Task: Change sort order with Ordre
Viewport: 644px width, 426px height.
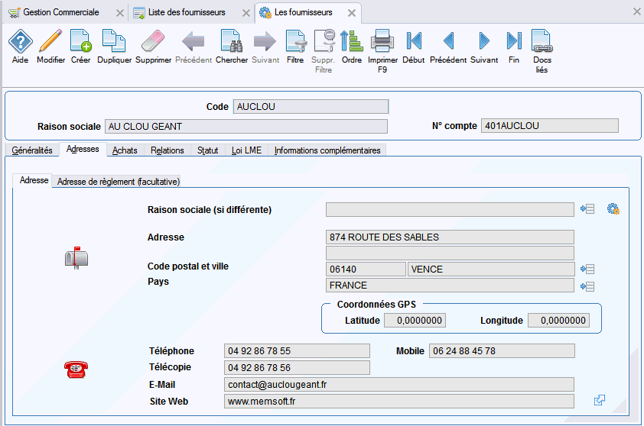Action: click(352, 42)
